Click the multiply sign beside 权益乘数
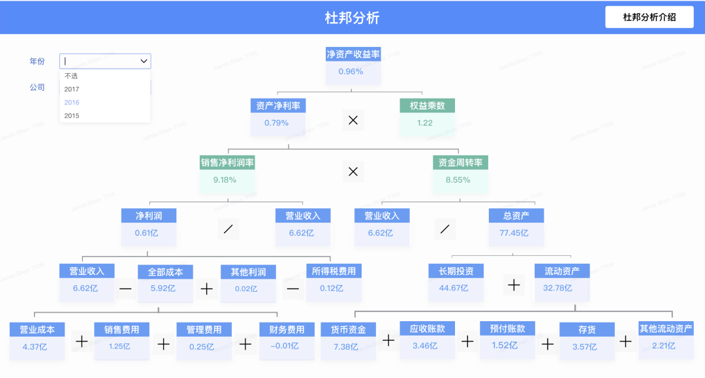This screenshot has height=378, width=705. (353, 120)
